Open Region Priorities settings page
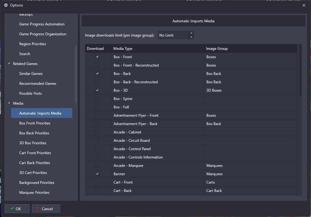 33,44
